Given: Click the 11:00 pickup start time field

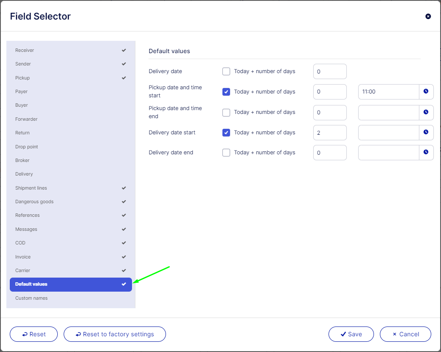Looking at the screenshot, I should click(x=388, y=92).
